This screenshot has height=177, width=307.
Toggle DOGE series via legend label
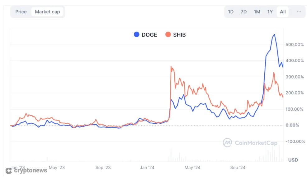click(x=149, y=35)
